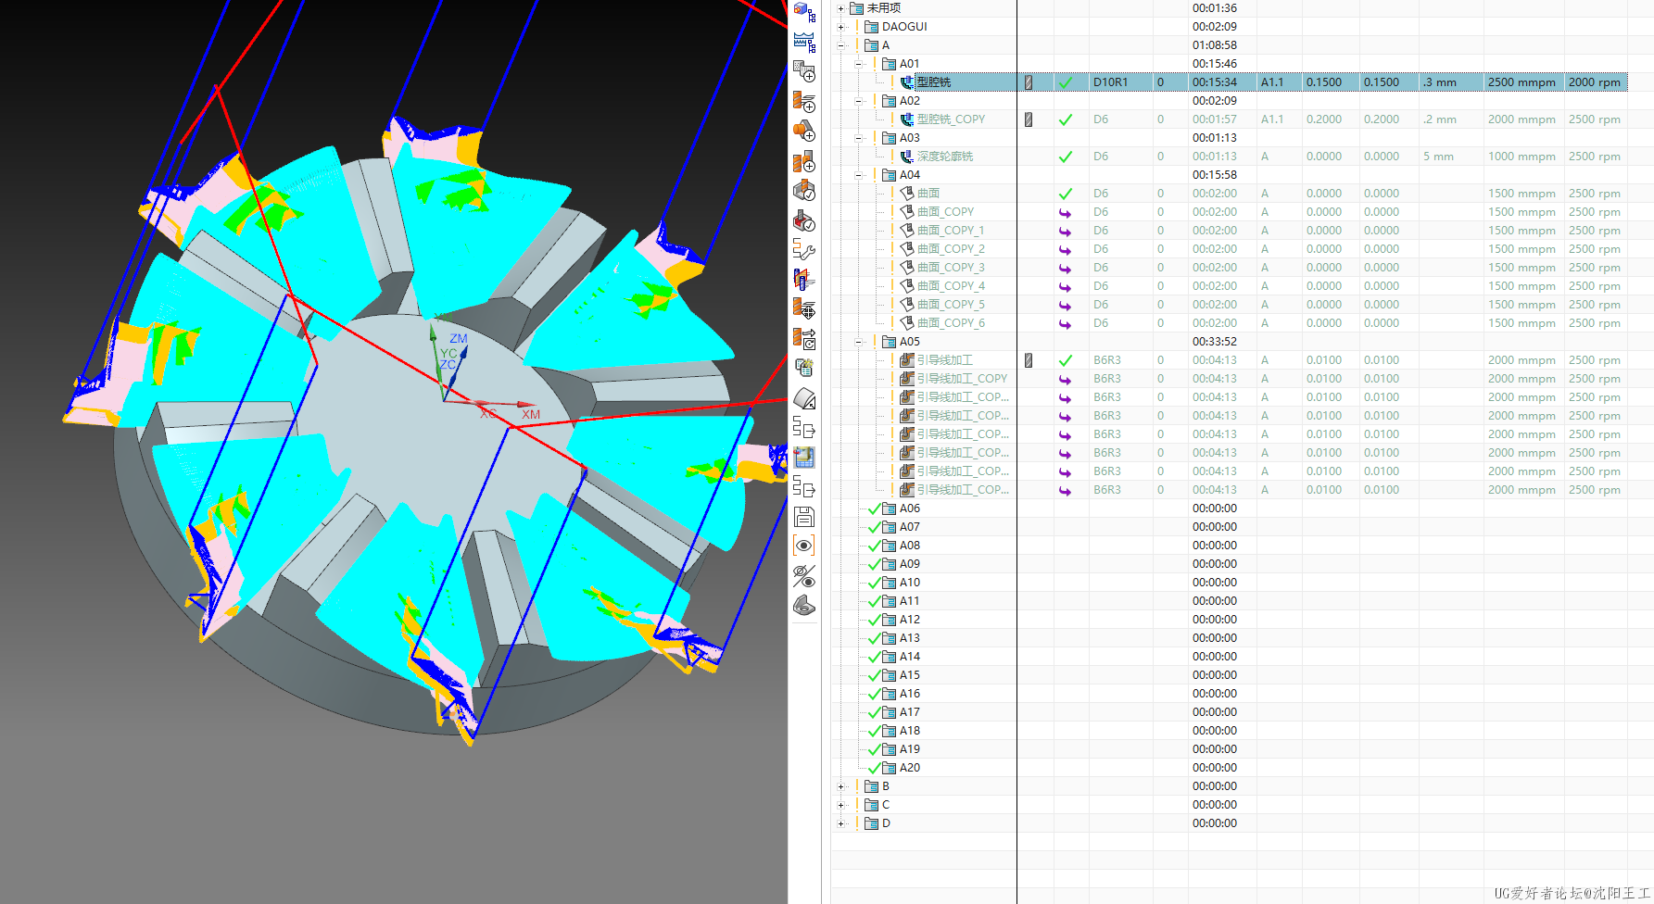
Task: Click the red block with checkmark icon
Action: coord(804,220)
